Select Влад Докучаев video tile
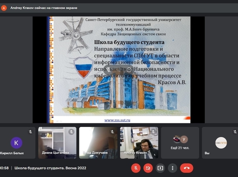The image size is (238, 177). click(x=98, y=143)
